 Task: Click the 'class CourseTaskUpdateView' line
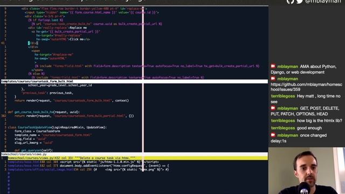click(x=57, y=127)
